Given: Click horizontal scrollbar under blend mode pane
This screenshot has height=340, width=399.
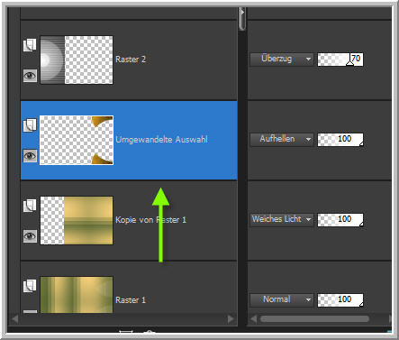Looking at the screenshot, I should pyautogui.click(x=314, y=319).
